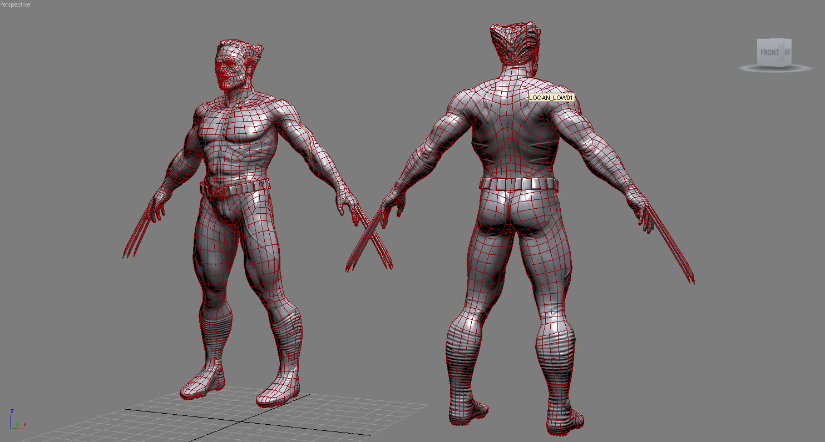
Task: Open the Perspective viewport label menu
Action: point(15,4)
